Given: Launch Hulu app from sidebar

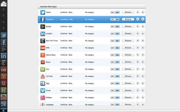Looking at the screenshot, I should pos(3,90).
